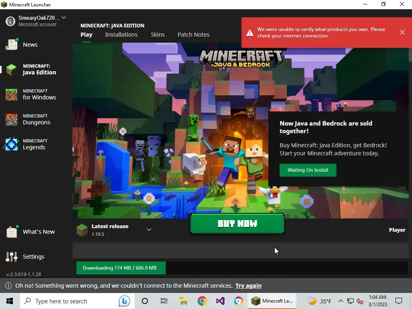
Task: Click info icon in connection error bar
Action: tap(8, 286)
